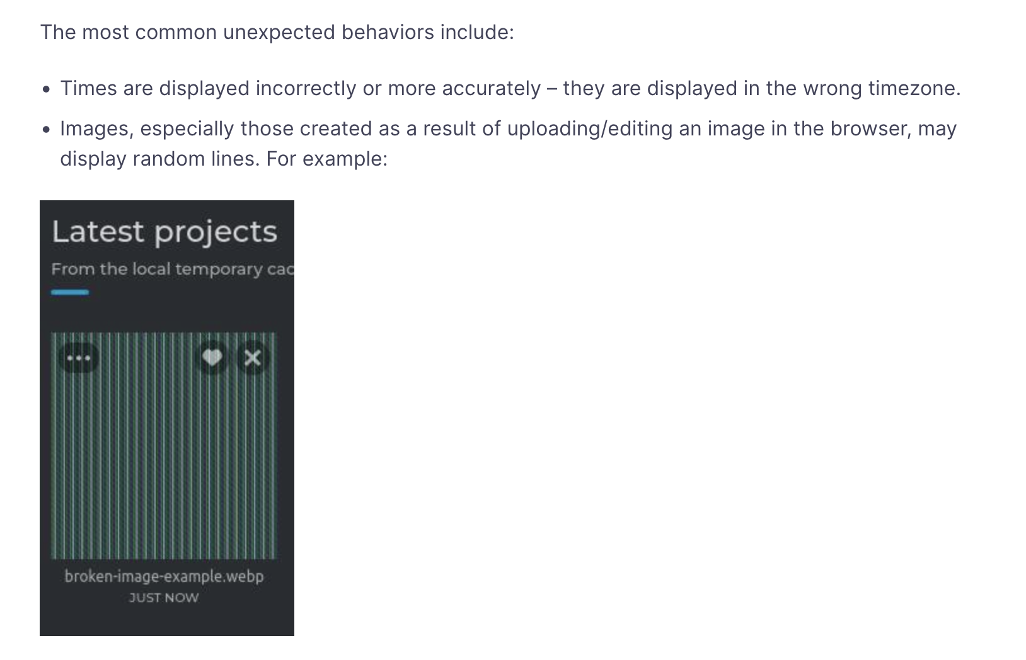This screenshot has width=1026, height=660.
Task: Click the second bullet point marker
Action: point(47,130)
